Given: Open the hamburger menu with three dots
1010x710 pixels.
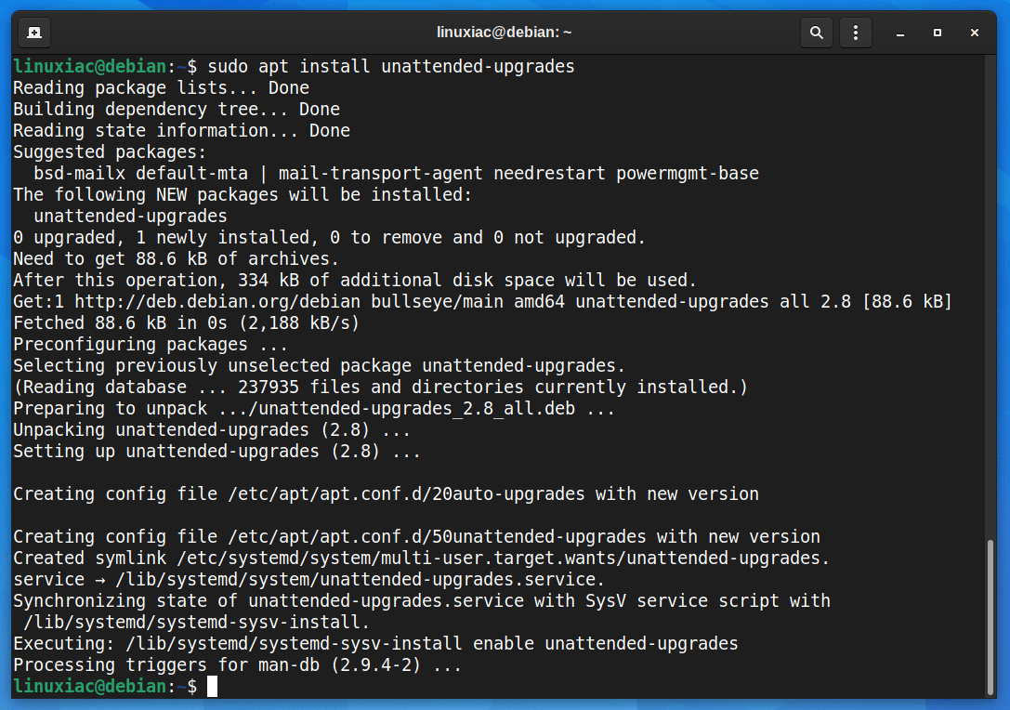Looking at the screenshot, I should tap(855, 32).
